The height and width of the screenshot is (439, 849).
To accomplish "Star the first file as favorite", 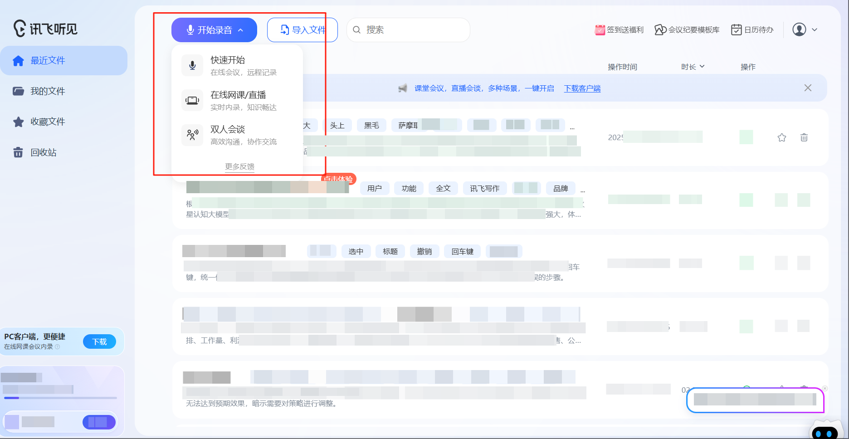I will coord(782,137).
